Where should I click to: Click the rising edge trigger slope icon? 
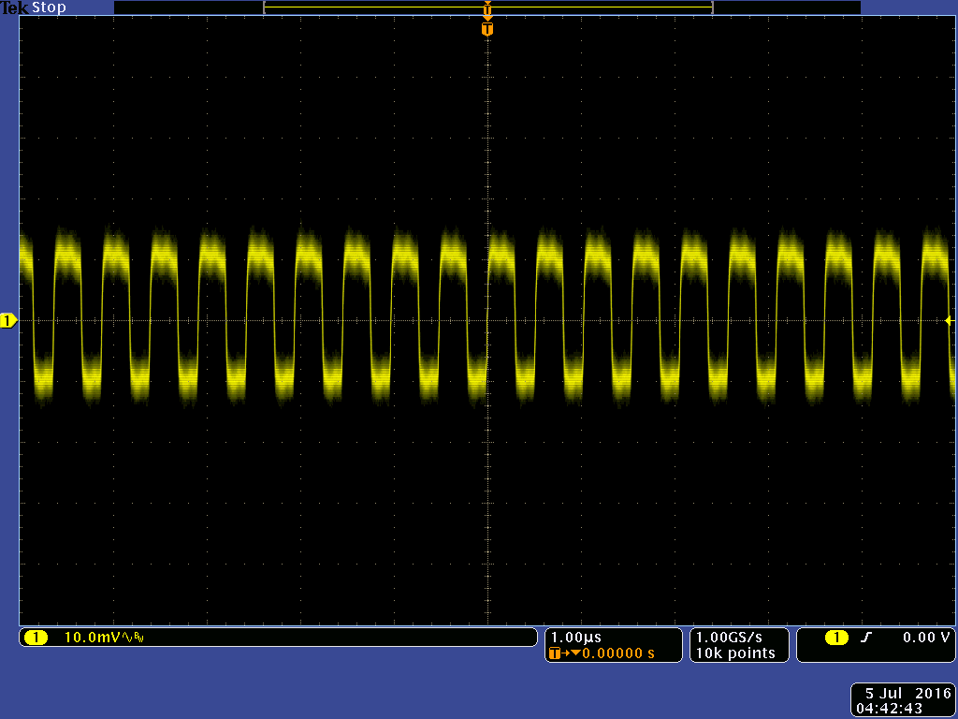point(865,638)
